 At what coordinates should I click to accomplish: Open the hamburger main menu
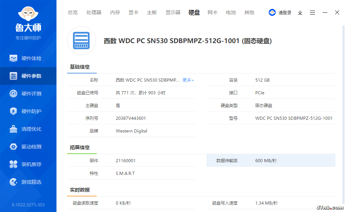[x=312, y=12]
